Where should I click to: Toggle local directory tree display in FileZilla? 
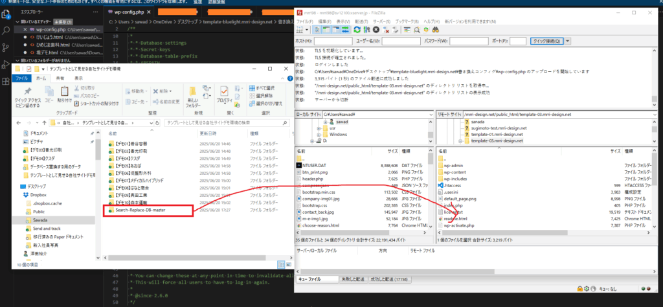[x=328, y=30]
